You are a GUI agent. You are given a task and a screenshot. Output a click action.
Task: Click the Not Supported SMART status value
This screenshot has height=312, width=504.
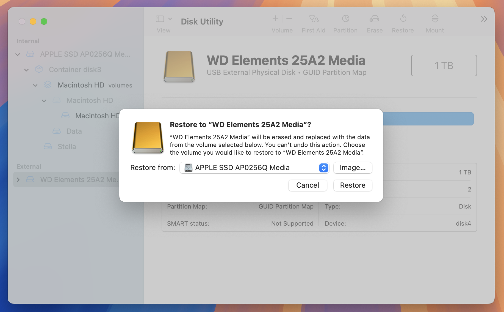[292, 223]
